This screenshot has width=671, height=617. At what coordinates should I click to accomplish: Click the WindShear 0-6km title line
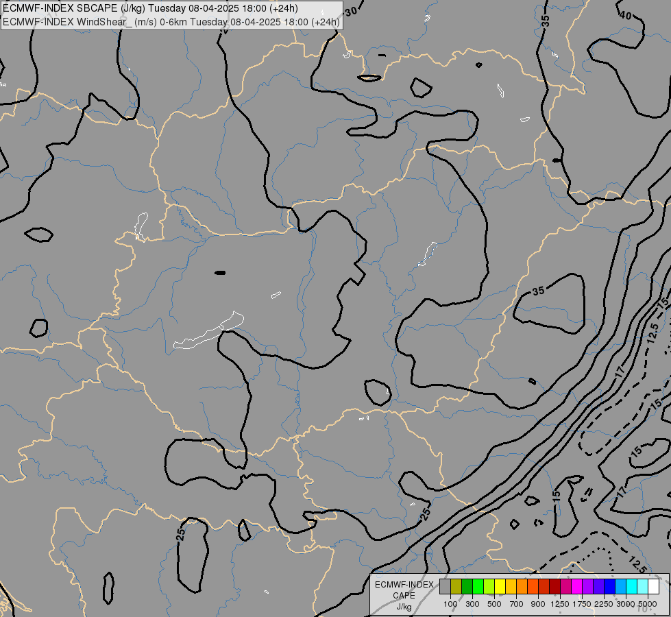pyautogui.click(x=171, y=22)
